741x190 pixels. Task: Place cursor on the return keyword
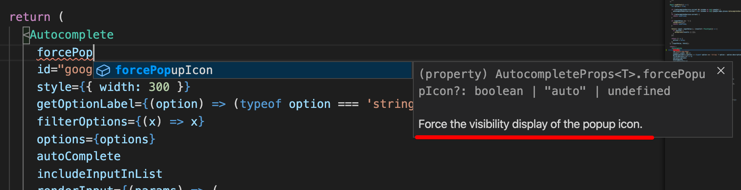coord(30,17)
